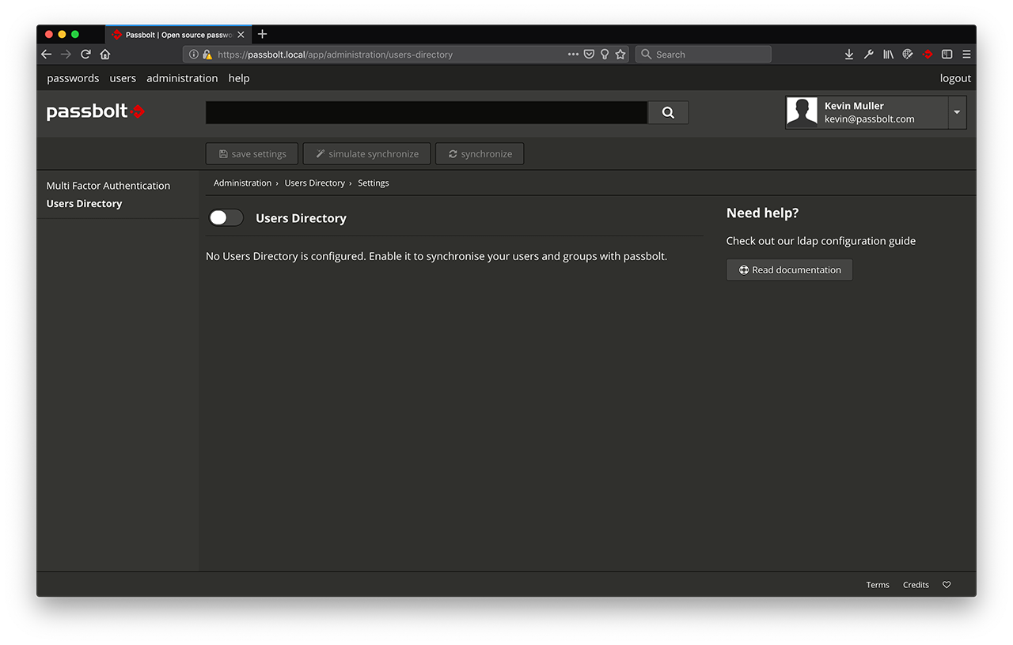Open a new tab with the plus icon
Image resolution: width=1013 pixels, height=645 pixels.
pos(263,34)
